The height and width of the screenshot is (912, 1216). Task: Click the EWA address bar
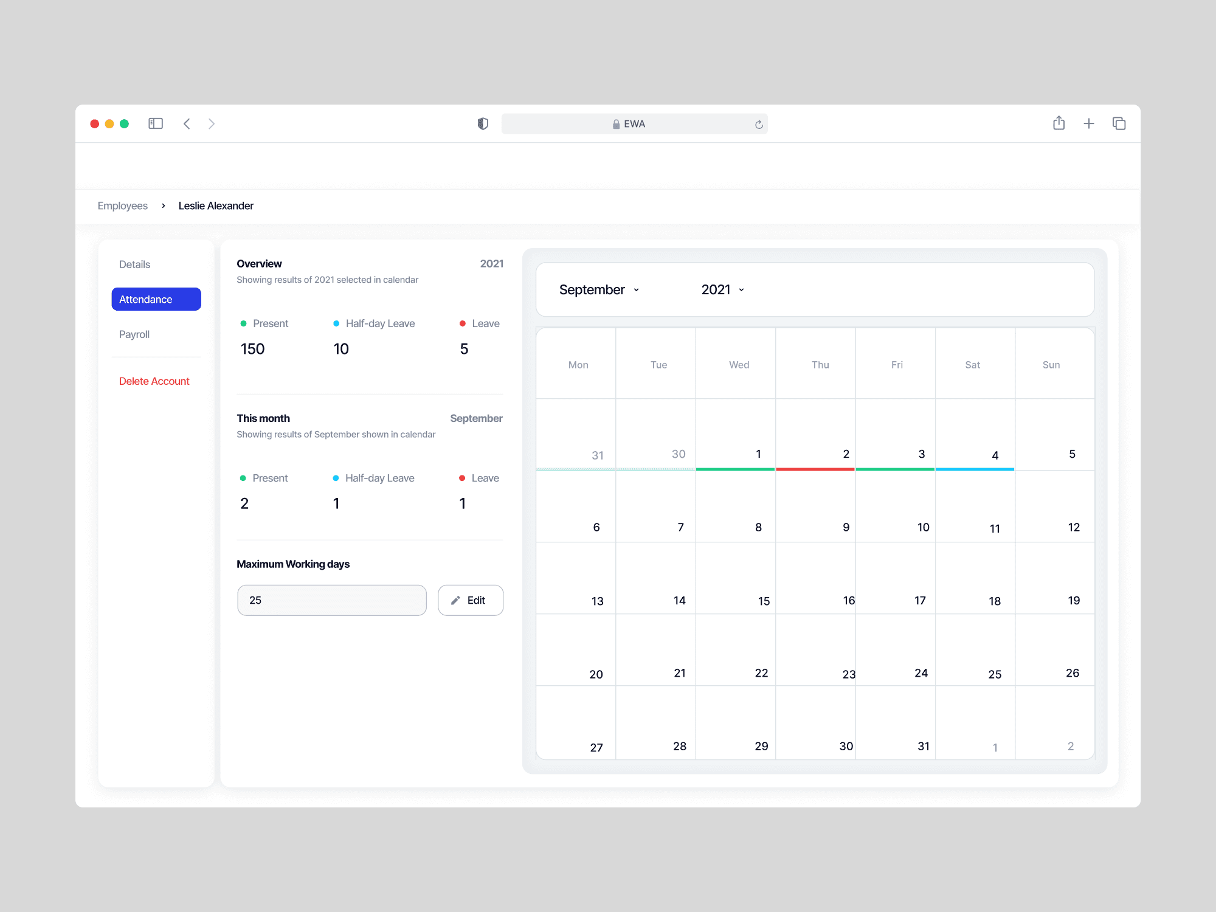[634, 123]
